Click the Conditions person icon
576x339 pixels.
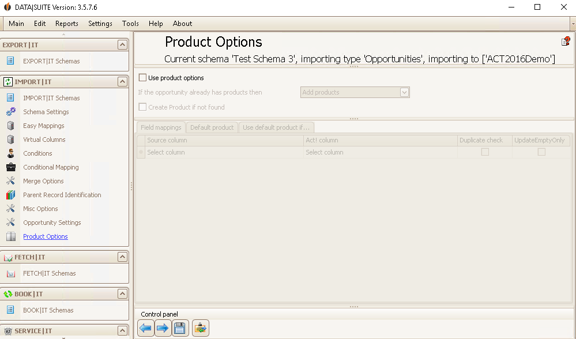(x=10, y=153)
